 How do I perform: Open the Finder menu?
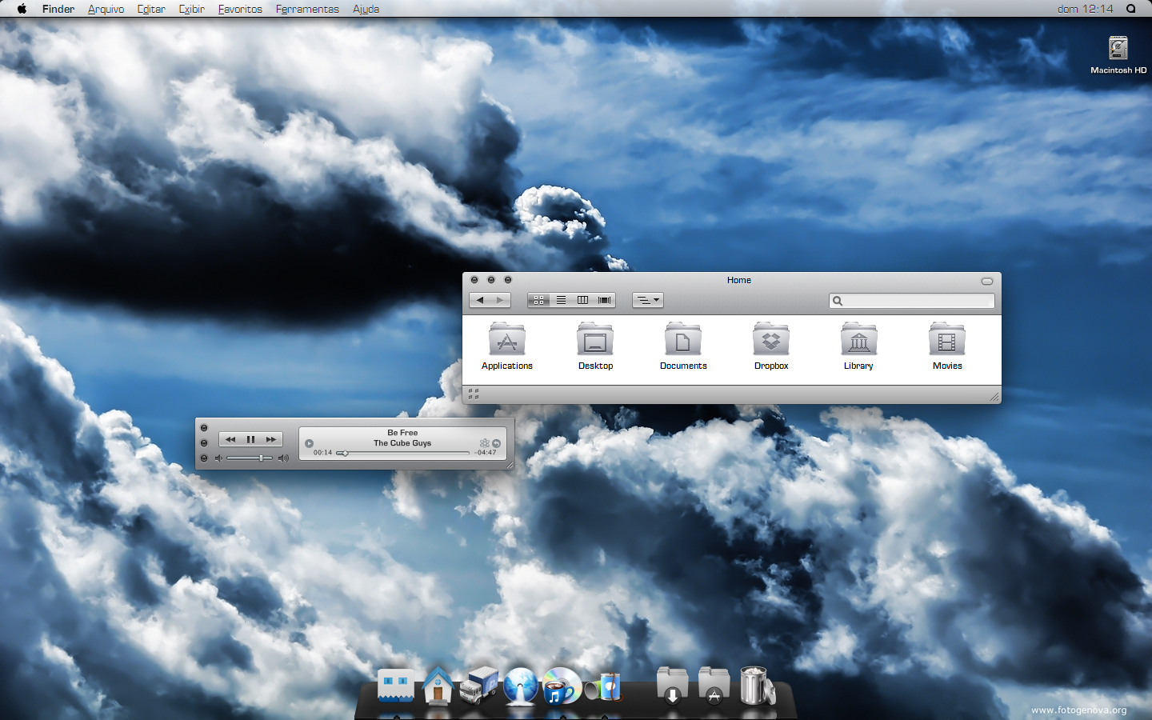[x=58, y=9]
